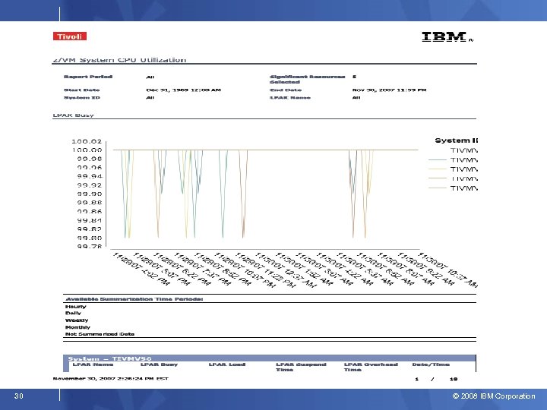
Task: Click the Start Date label
Action: (x=81, y=90)
